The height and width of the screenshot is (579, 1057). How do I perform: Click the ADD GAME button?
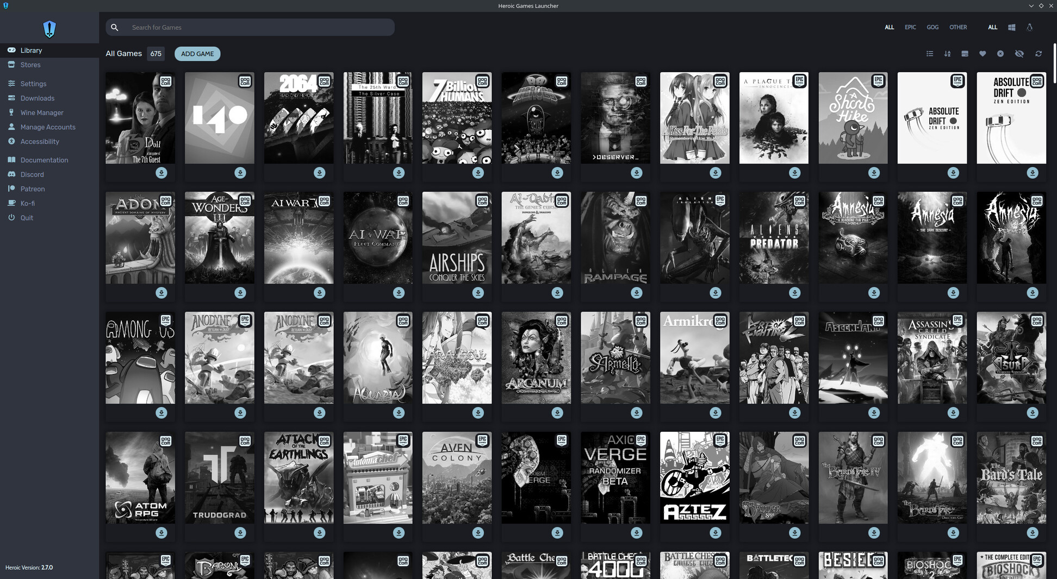197,54
